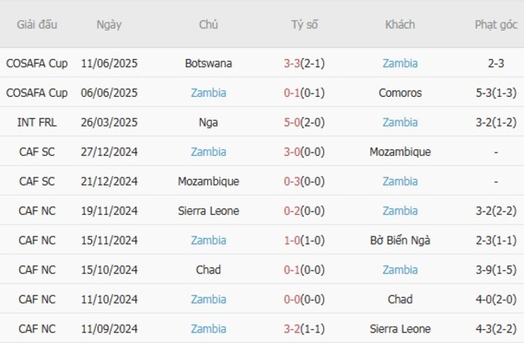This screenshot has width=524, height=343.
Task: Click Mozambique home team on 21/12/2024
Action: coord(209,182)
